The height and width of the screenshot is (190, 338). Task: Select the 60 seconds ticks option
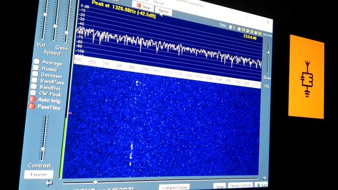(256, 33)
